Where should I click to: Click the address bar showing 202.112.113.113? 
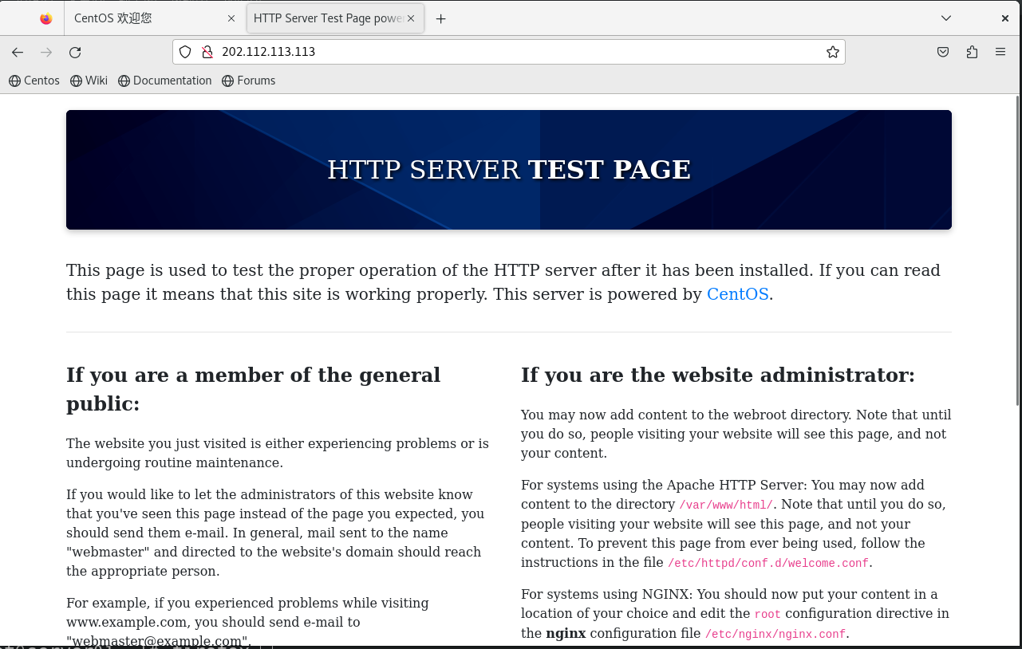click(509, 52)
